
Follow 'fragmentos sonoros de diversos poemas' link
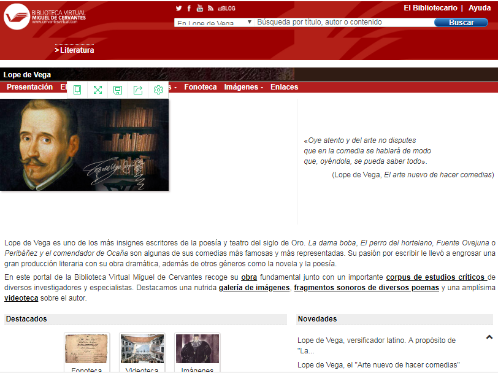coord(366,288)
